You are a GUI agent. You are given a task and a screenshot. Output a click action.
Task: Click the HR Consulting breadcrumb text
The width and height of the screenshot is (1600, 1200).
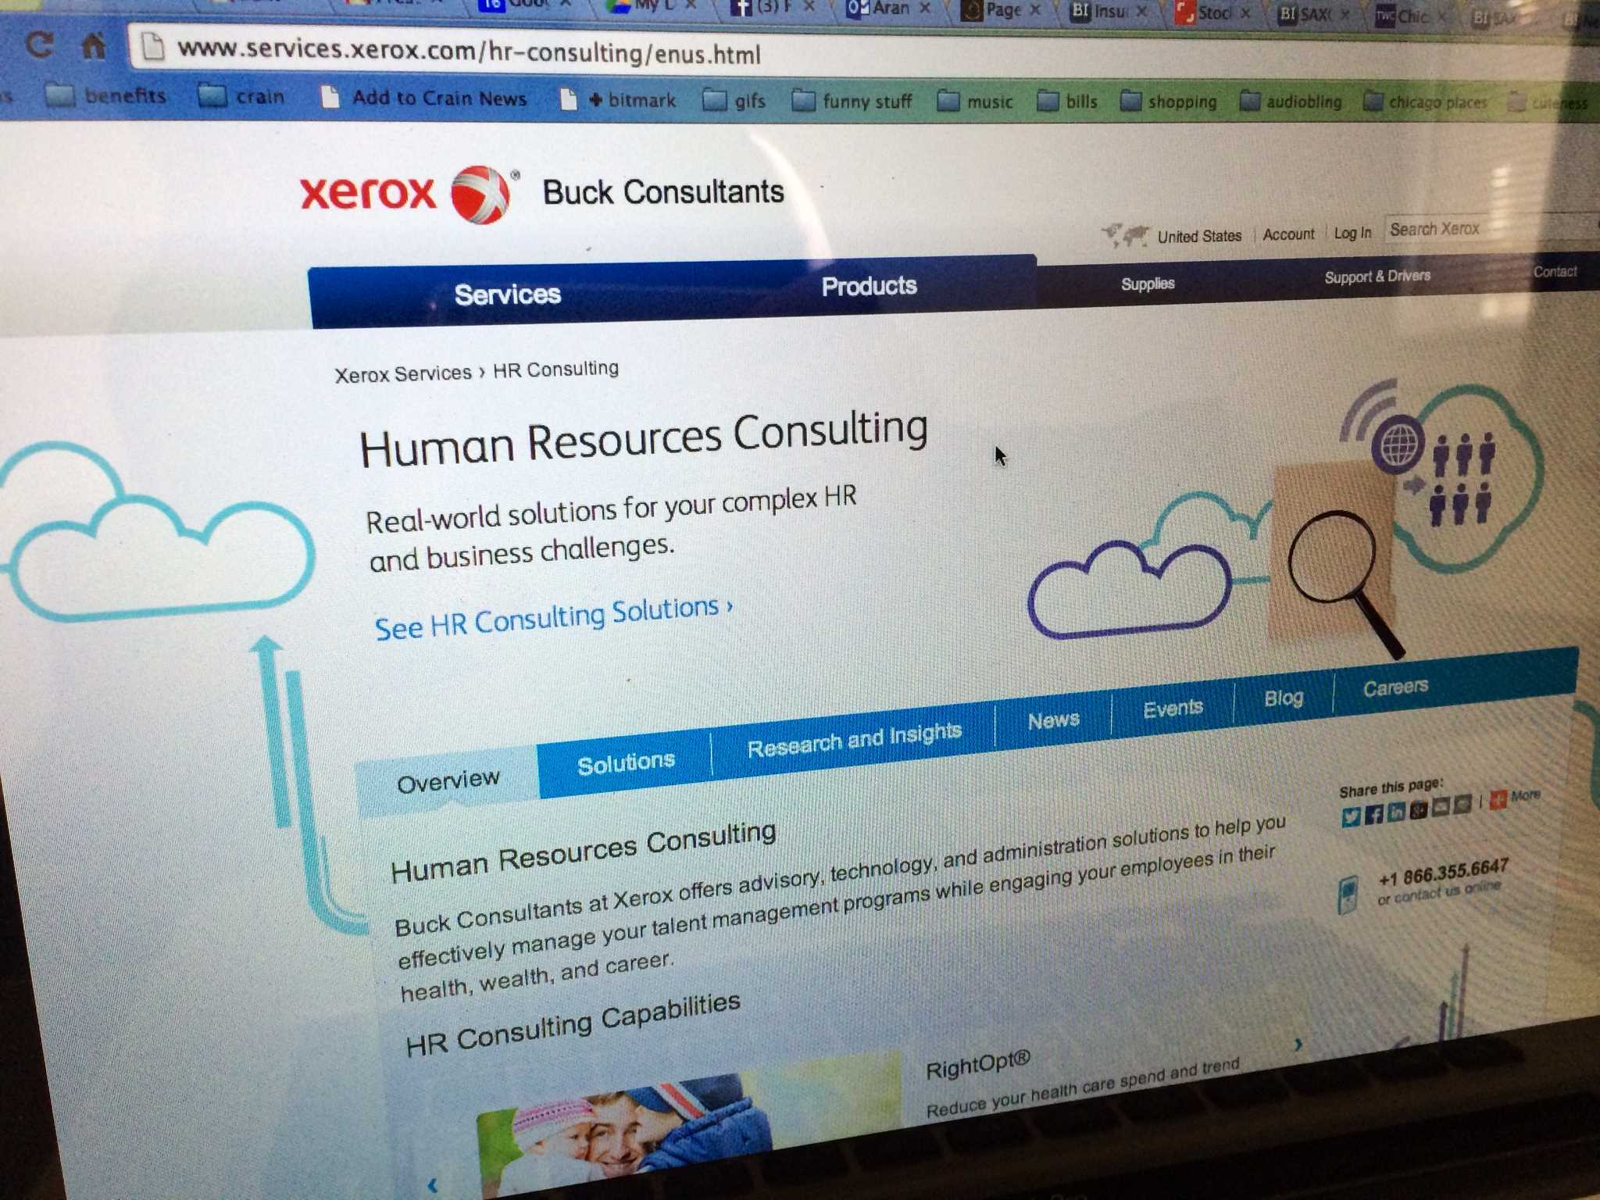pos(555,369)
